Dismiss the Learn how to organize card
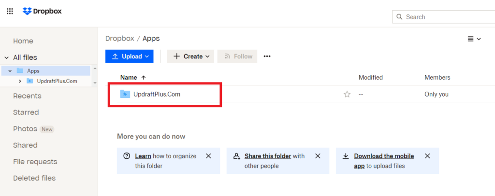This screenshot has width=495, height=196. 208,155
